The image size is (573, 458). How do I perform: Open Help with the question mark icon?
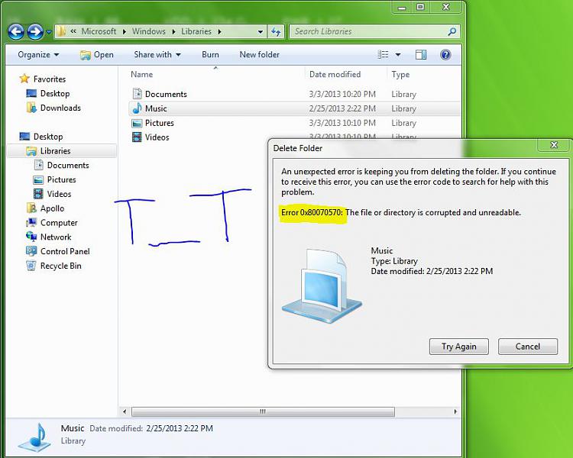tap(445, 55)
